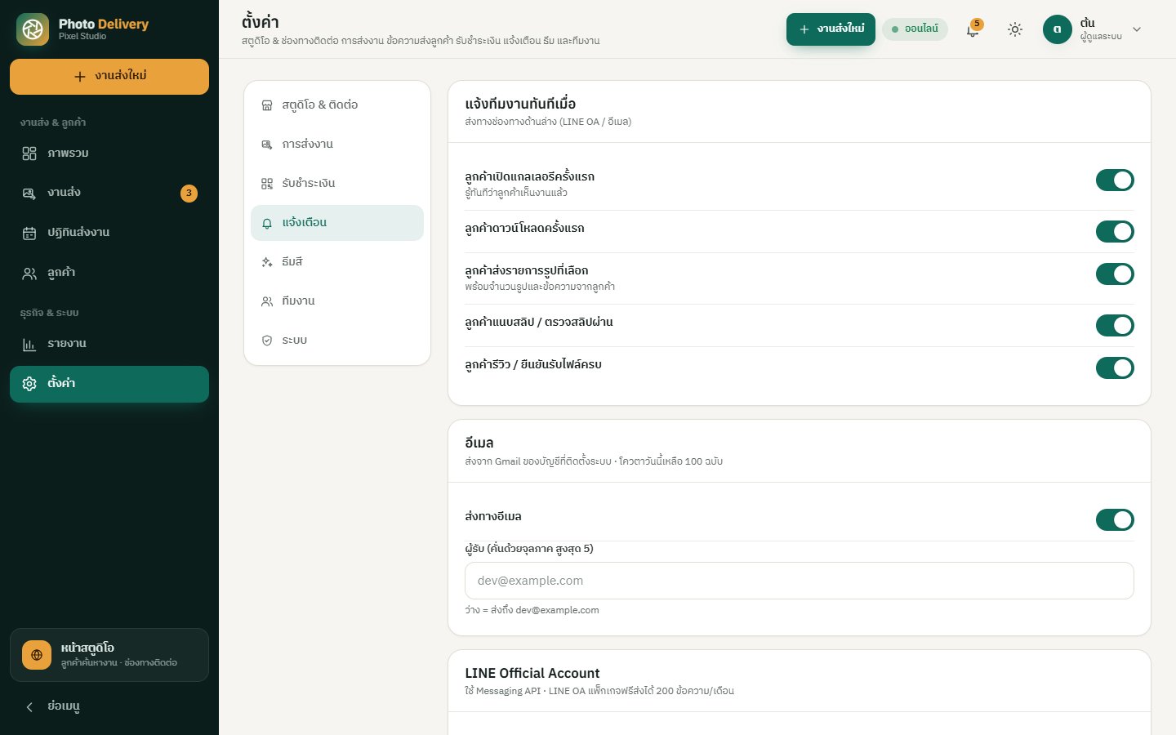Toggle ลูกค้าส่งรายการรูปที่เลือก notification
This screenshot has height=735, width=1176.
pos(1115,274)
